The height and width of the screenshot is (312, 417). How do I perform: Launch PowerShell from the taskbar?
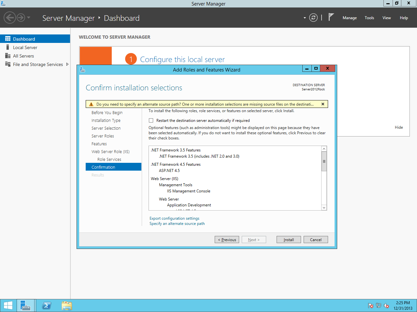click(47, 305)
